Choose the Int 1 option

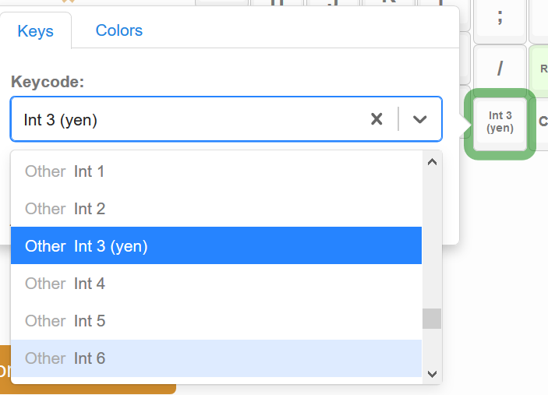coord(216,171)
